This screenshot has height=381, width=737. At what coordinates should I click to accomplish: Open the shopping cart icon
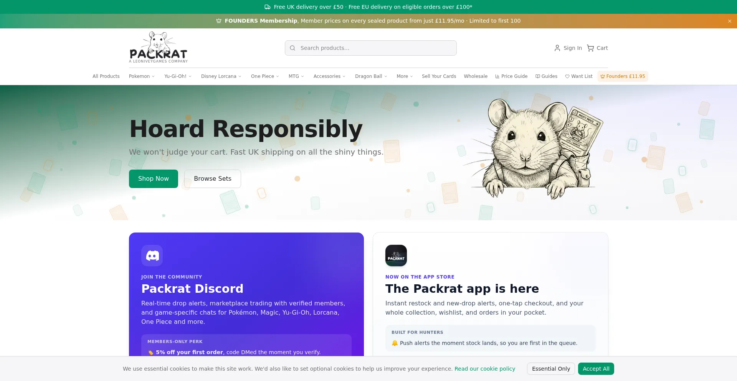590,48
